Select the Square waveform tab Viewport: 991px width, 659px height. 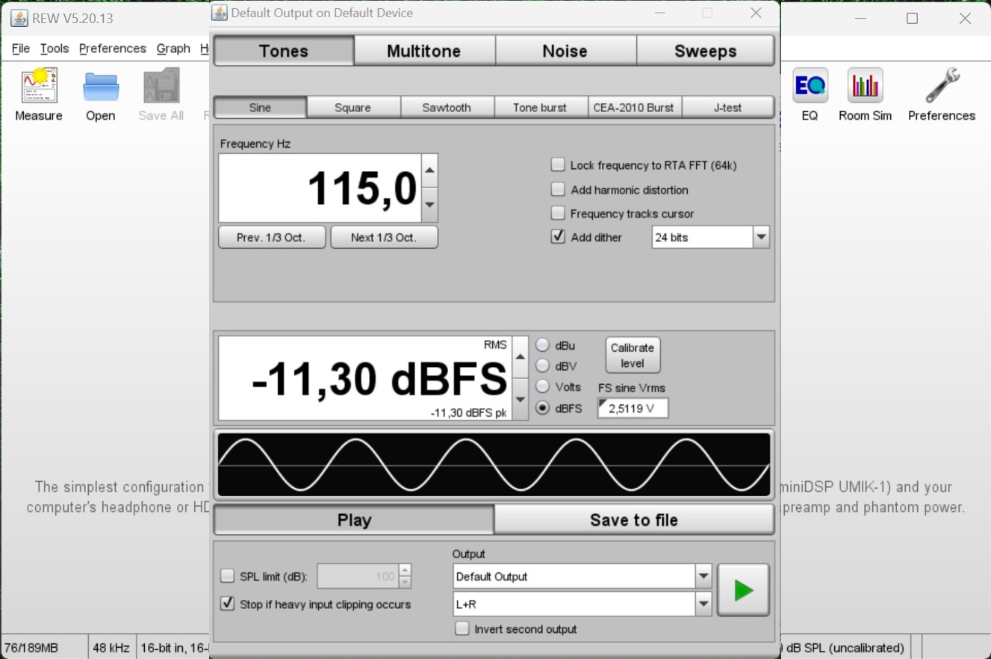coord(352,108)
